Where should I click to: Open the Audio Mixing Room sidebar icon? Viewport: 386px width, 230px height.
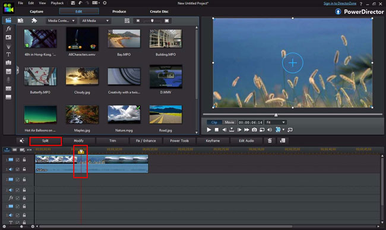click(x=8, y=71)
